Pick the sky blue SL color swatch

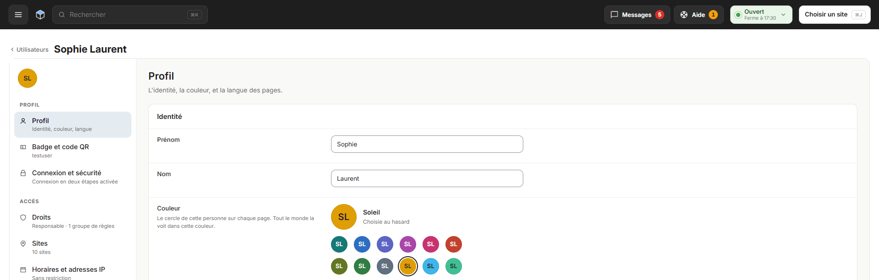tap(431, 266)
